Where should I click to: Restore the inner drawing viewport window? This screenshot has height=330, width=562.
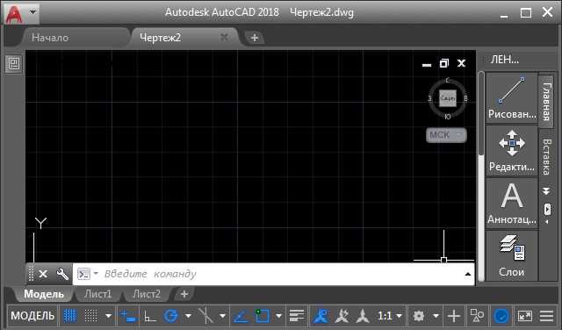(x=443, y=63)
